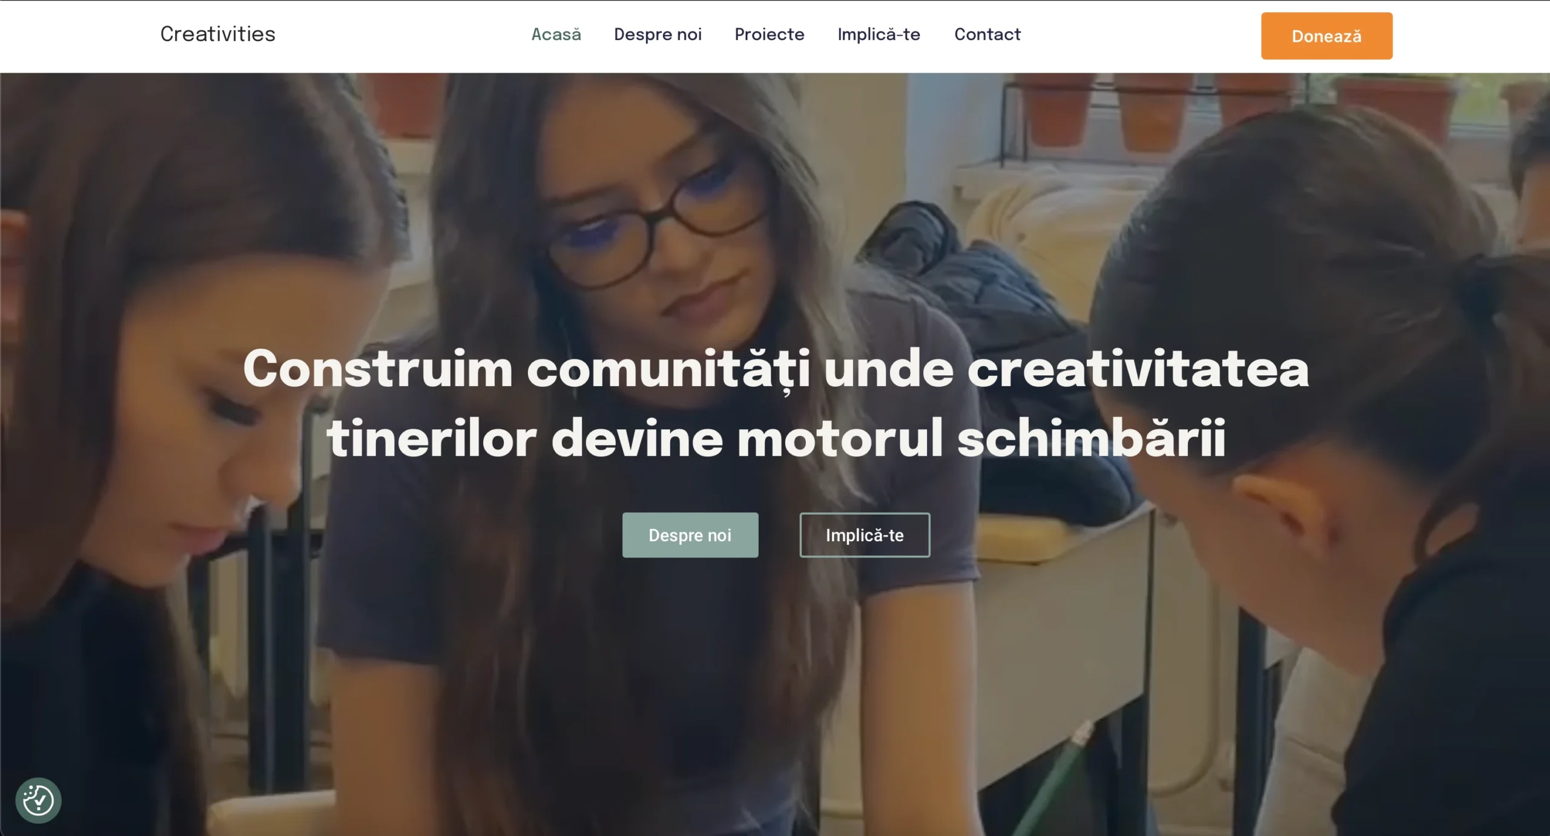Image resolution: width=1550 pixels, height=836 pixels.
Task: Click the green Despre noi hero button
Action: click(x=690, y=535)
